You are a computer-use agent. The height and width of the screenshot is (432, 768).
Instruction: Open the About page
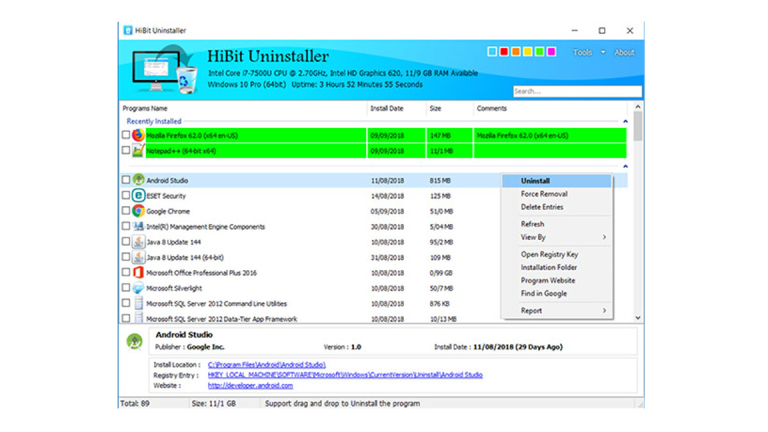(624, 52)
